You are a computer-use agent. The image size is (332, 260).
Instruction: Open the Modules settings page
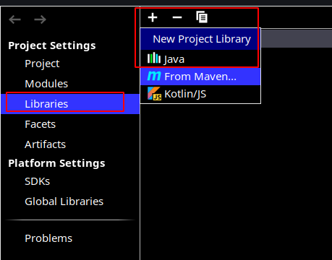click(x=46, y=84)
